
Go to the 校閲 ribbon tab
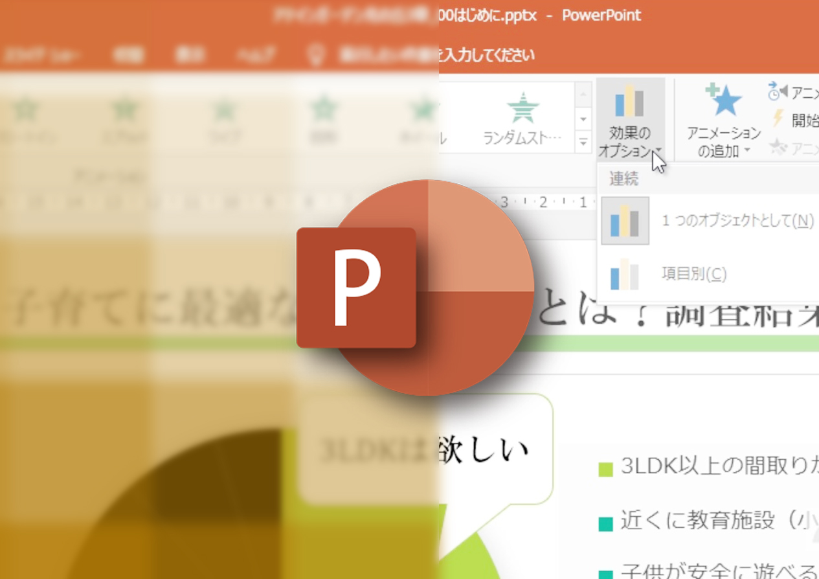pos(128,55)
